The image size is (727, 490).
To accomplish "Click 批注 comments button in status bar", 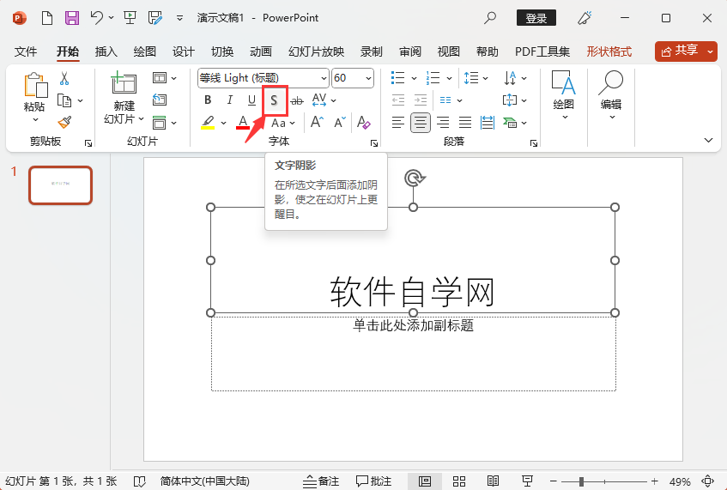I will (x=373, y=481).
